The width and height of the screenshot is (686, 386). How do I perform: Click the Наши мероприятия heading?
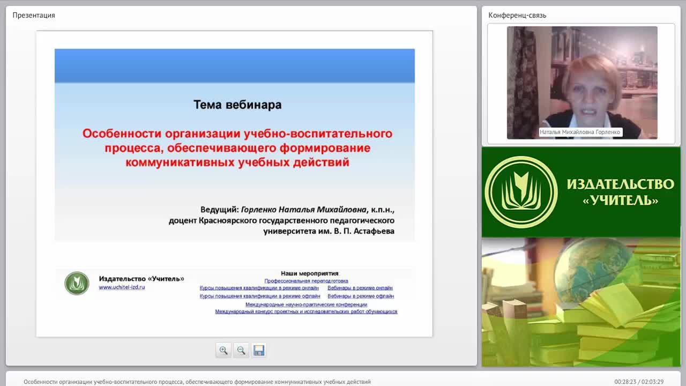(x=310, y=273)
